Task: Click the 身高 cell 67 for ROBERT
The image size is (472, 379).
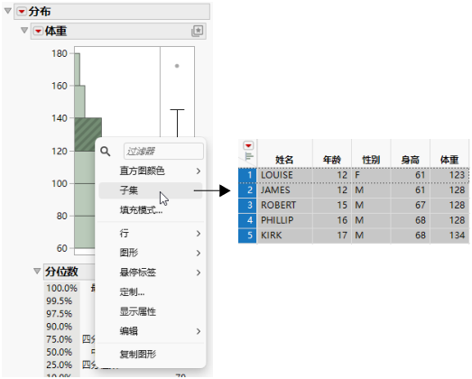Action: click(411, 205)
